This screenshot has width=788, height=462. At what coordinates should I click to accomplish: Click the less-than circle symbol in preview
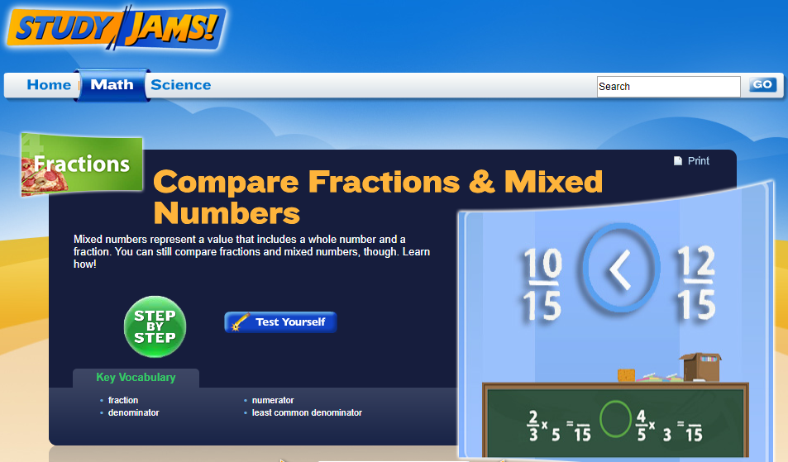pyautogui.click(x=621, y=268)
